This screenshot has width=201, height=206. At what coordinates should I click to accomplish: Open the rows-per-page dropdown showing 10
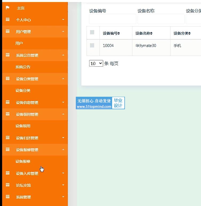pyautogui.click(x=96, y=63)
